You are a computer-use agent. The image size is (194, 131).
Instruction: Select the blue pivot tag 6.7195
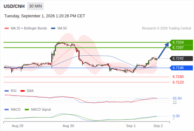[181, 68]
